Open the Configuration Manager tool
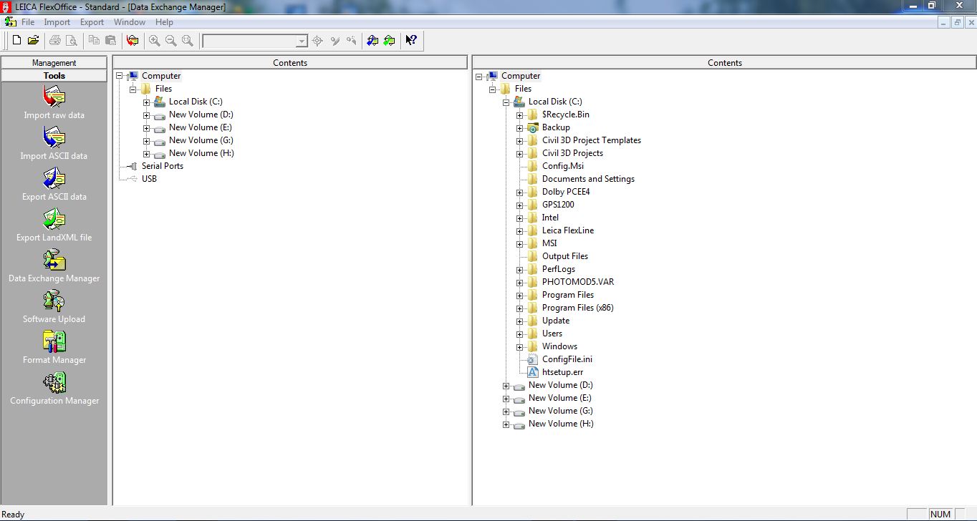Viewport: 977px width, 521px height. pyautogui.click(x=54, y=388)
